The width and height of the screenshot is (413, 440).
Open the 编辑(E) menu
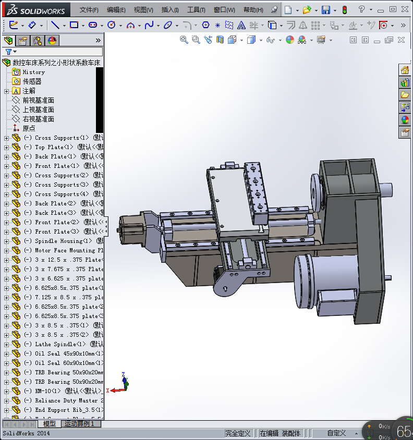tap(116, 10)
